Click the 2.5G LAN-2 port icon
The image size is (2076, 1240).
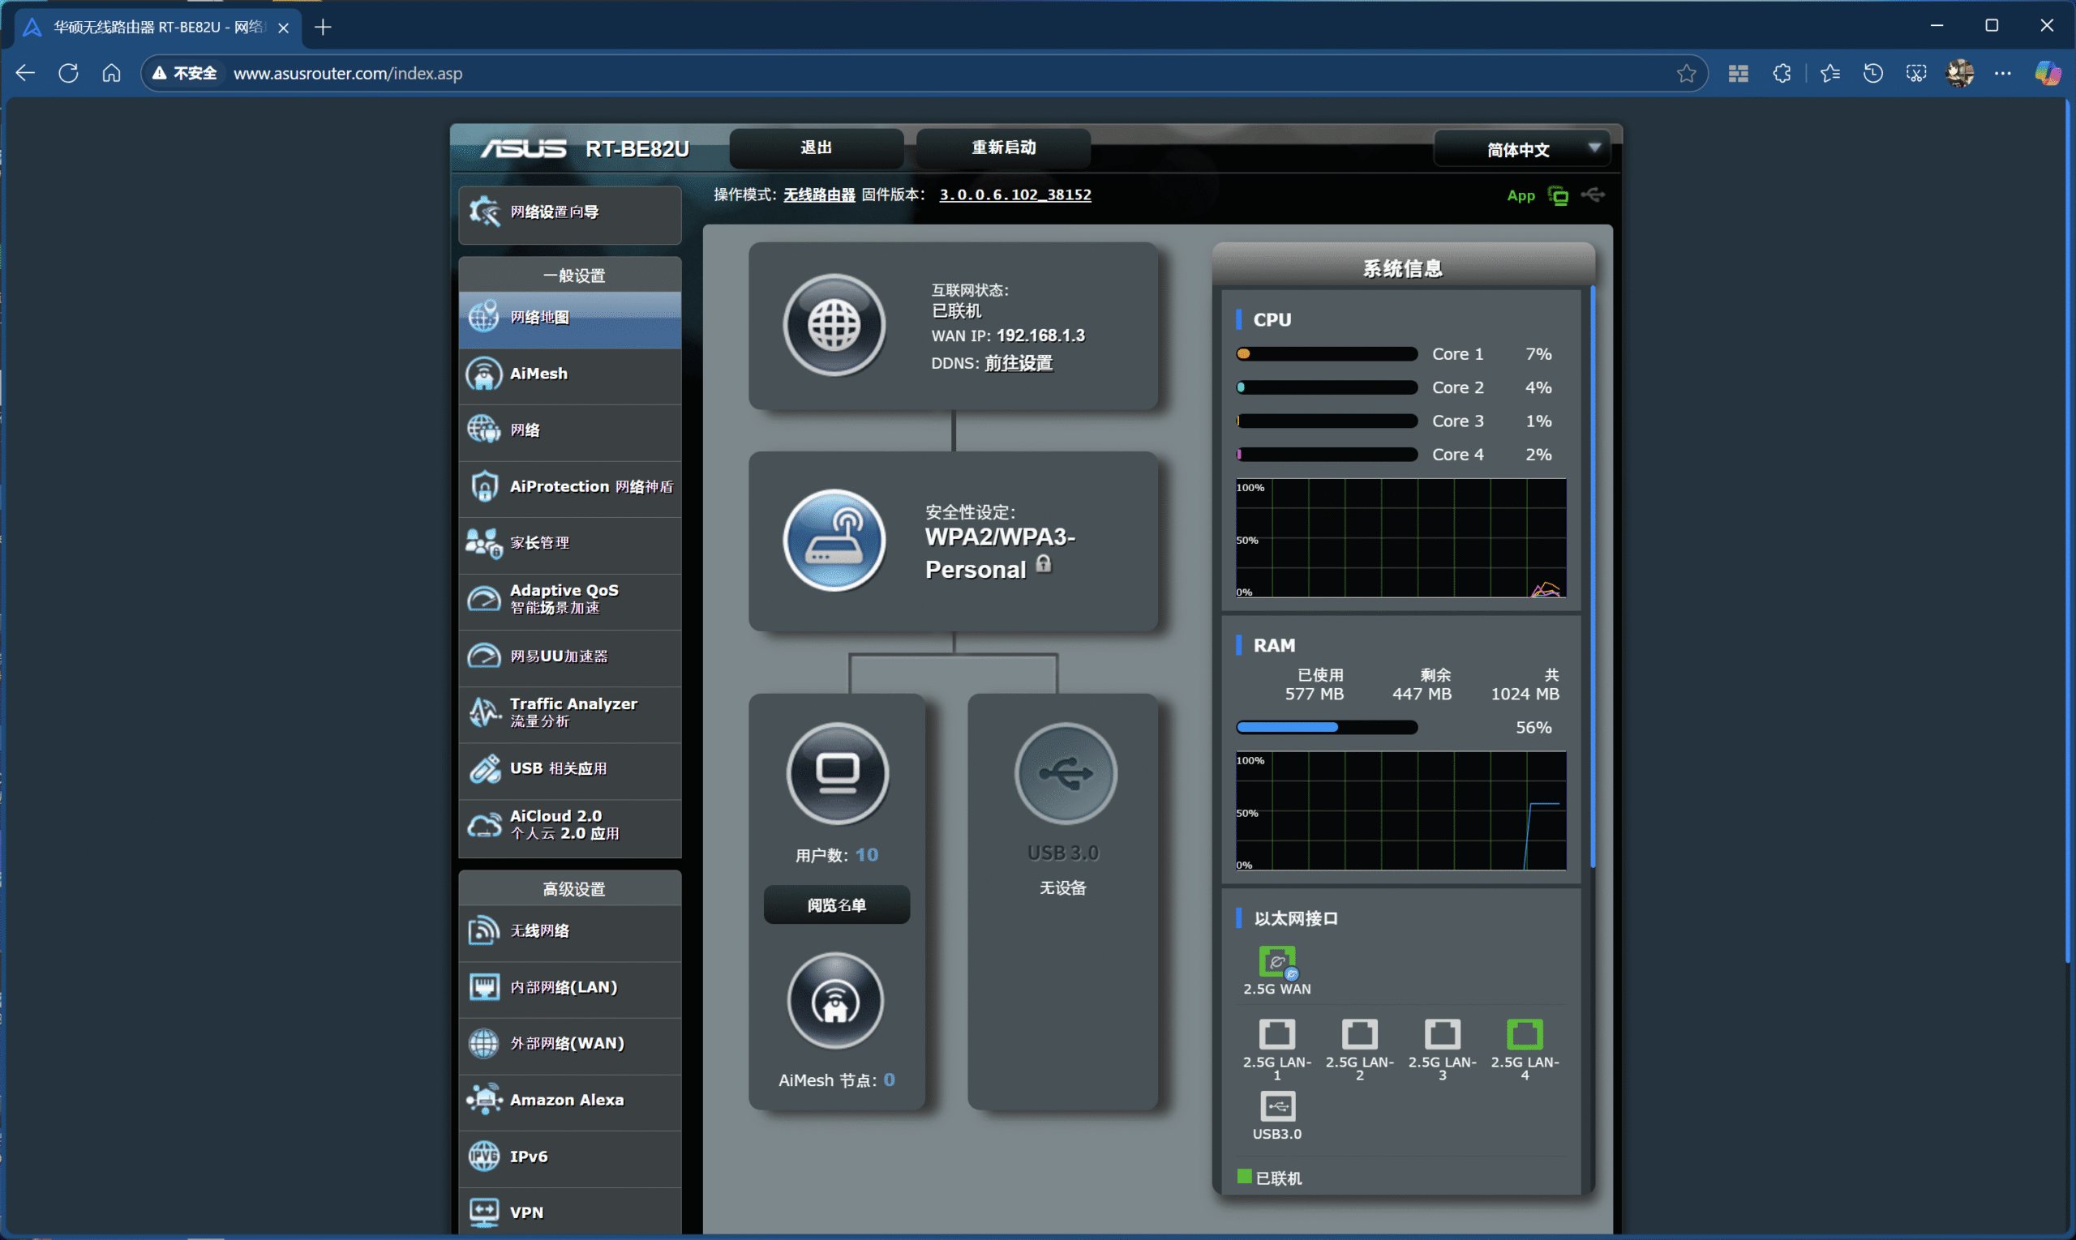[1359, 1033]
